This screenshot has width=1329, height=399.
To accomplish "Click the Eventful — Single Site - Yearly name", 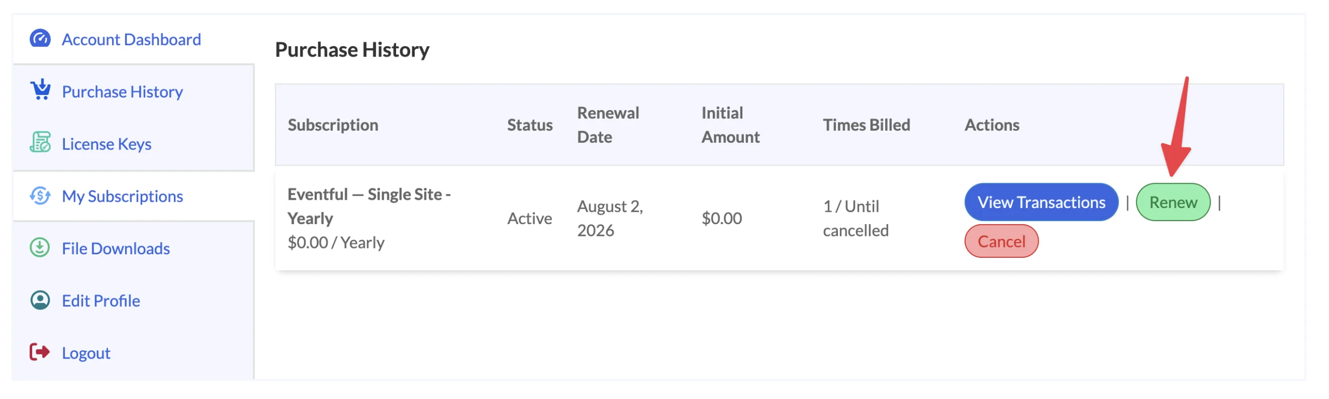I will pyautogui.click(x=369, y=206).
